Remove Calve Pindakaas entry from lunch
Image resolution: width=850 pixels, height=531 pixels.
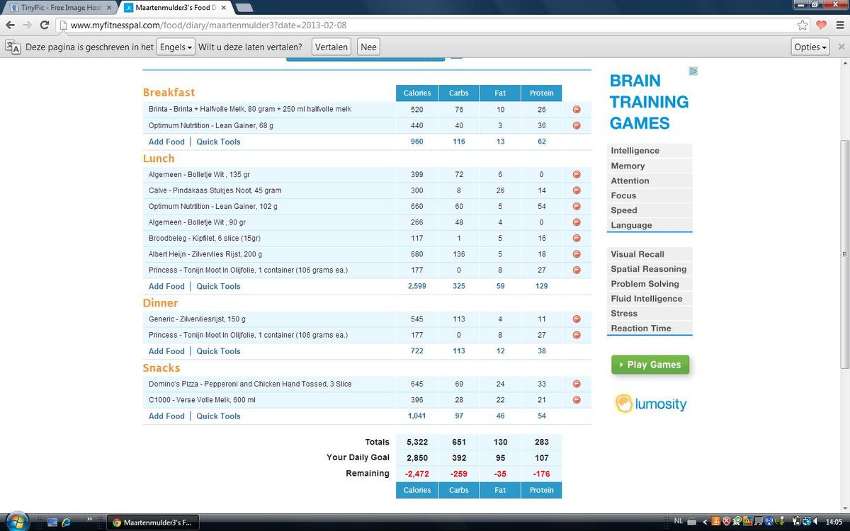coord(577,190)
